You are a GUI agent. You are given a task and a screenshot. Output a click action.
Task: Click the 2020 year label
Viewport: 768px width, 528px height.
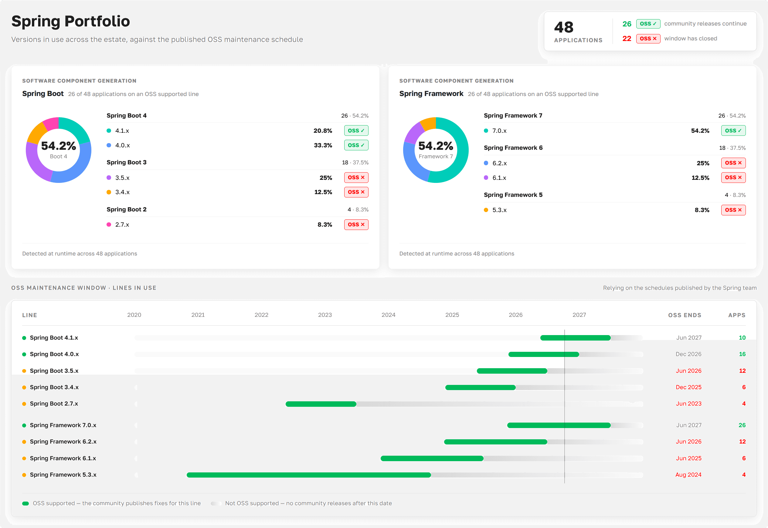134,315
